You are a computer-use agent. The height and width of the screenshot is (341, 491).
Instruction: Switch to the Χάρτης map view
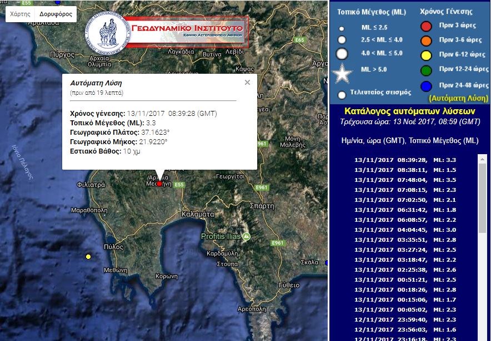click(21, 14)
